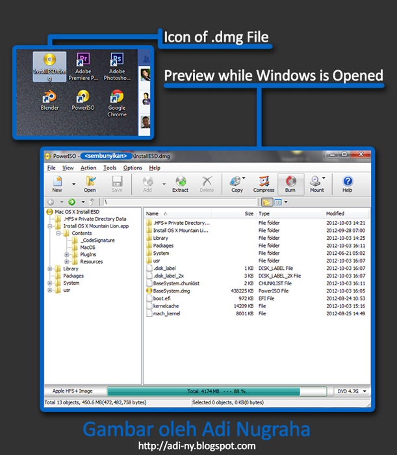
Task: Click Google Chrome desktop shortcut
Action: pos(117,103)
